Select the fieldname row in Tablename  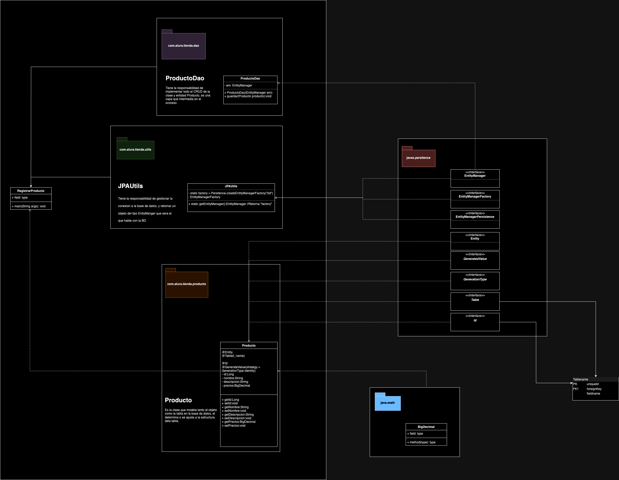(x=595, y=394)
